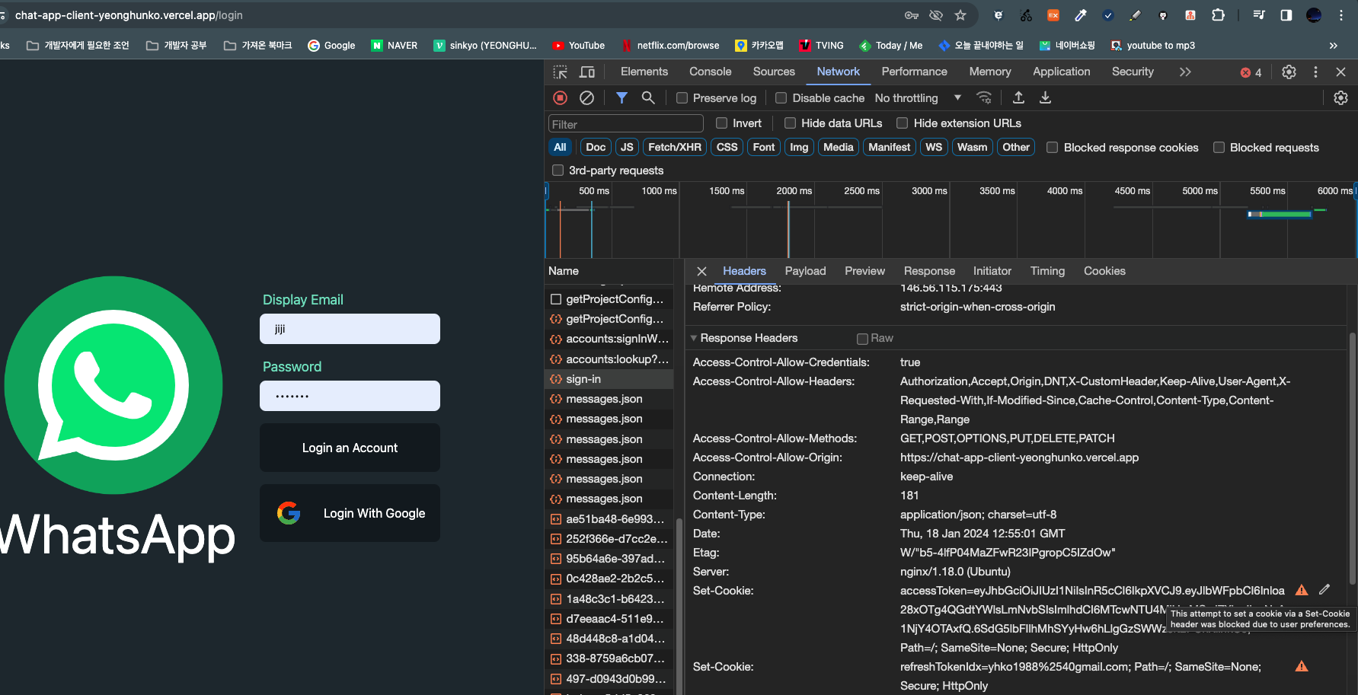Filter requests by Fetch/XHR
This screenshot has height=695, width=1358.
pos(674,147)
